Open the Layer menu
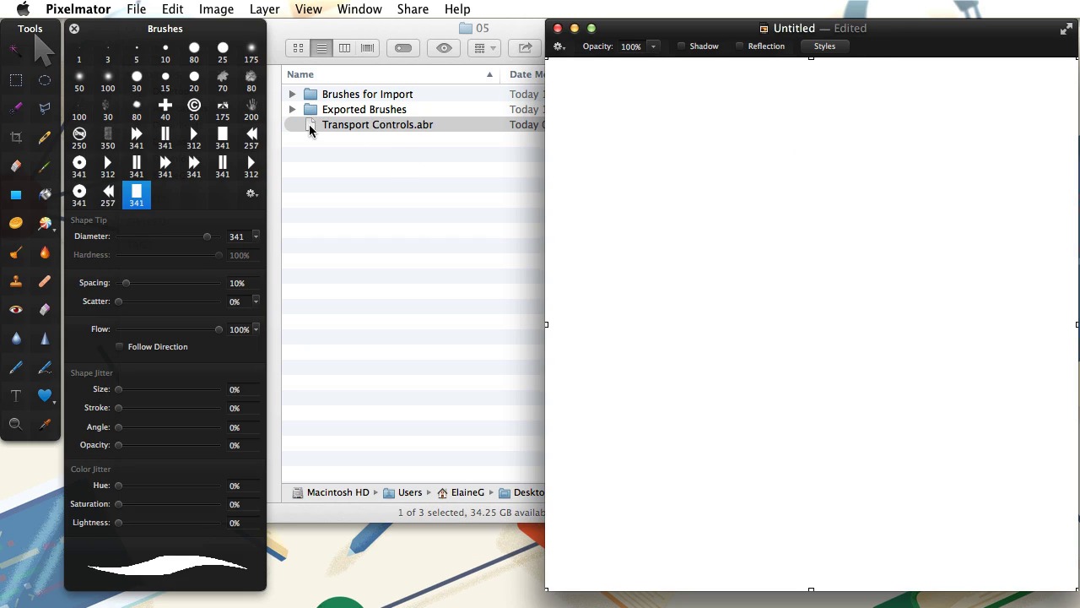The width and height of the screenshot is (1080, 608). (264, 9)
